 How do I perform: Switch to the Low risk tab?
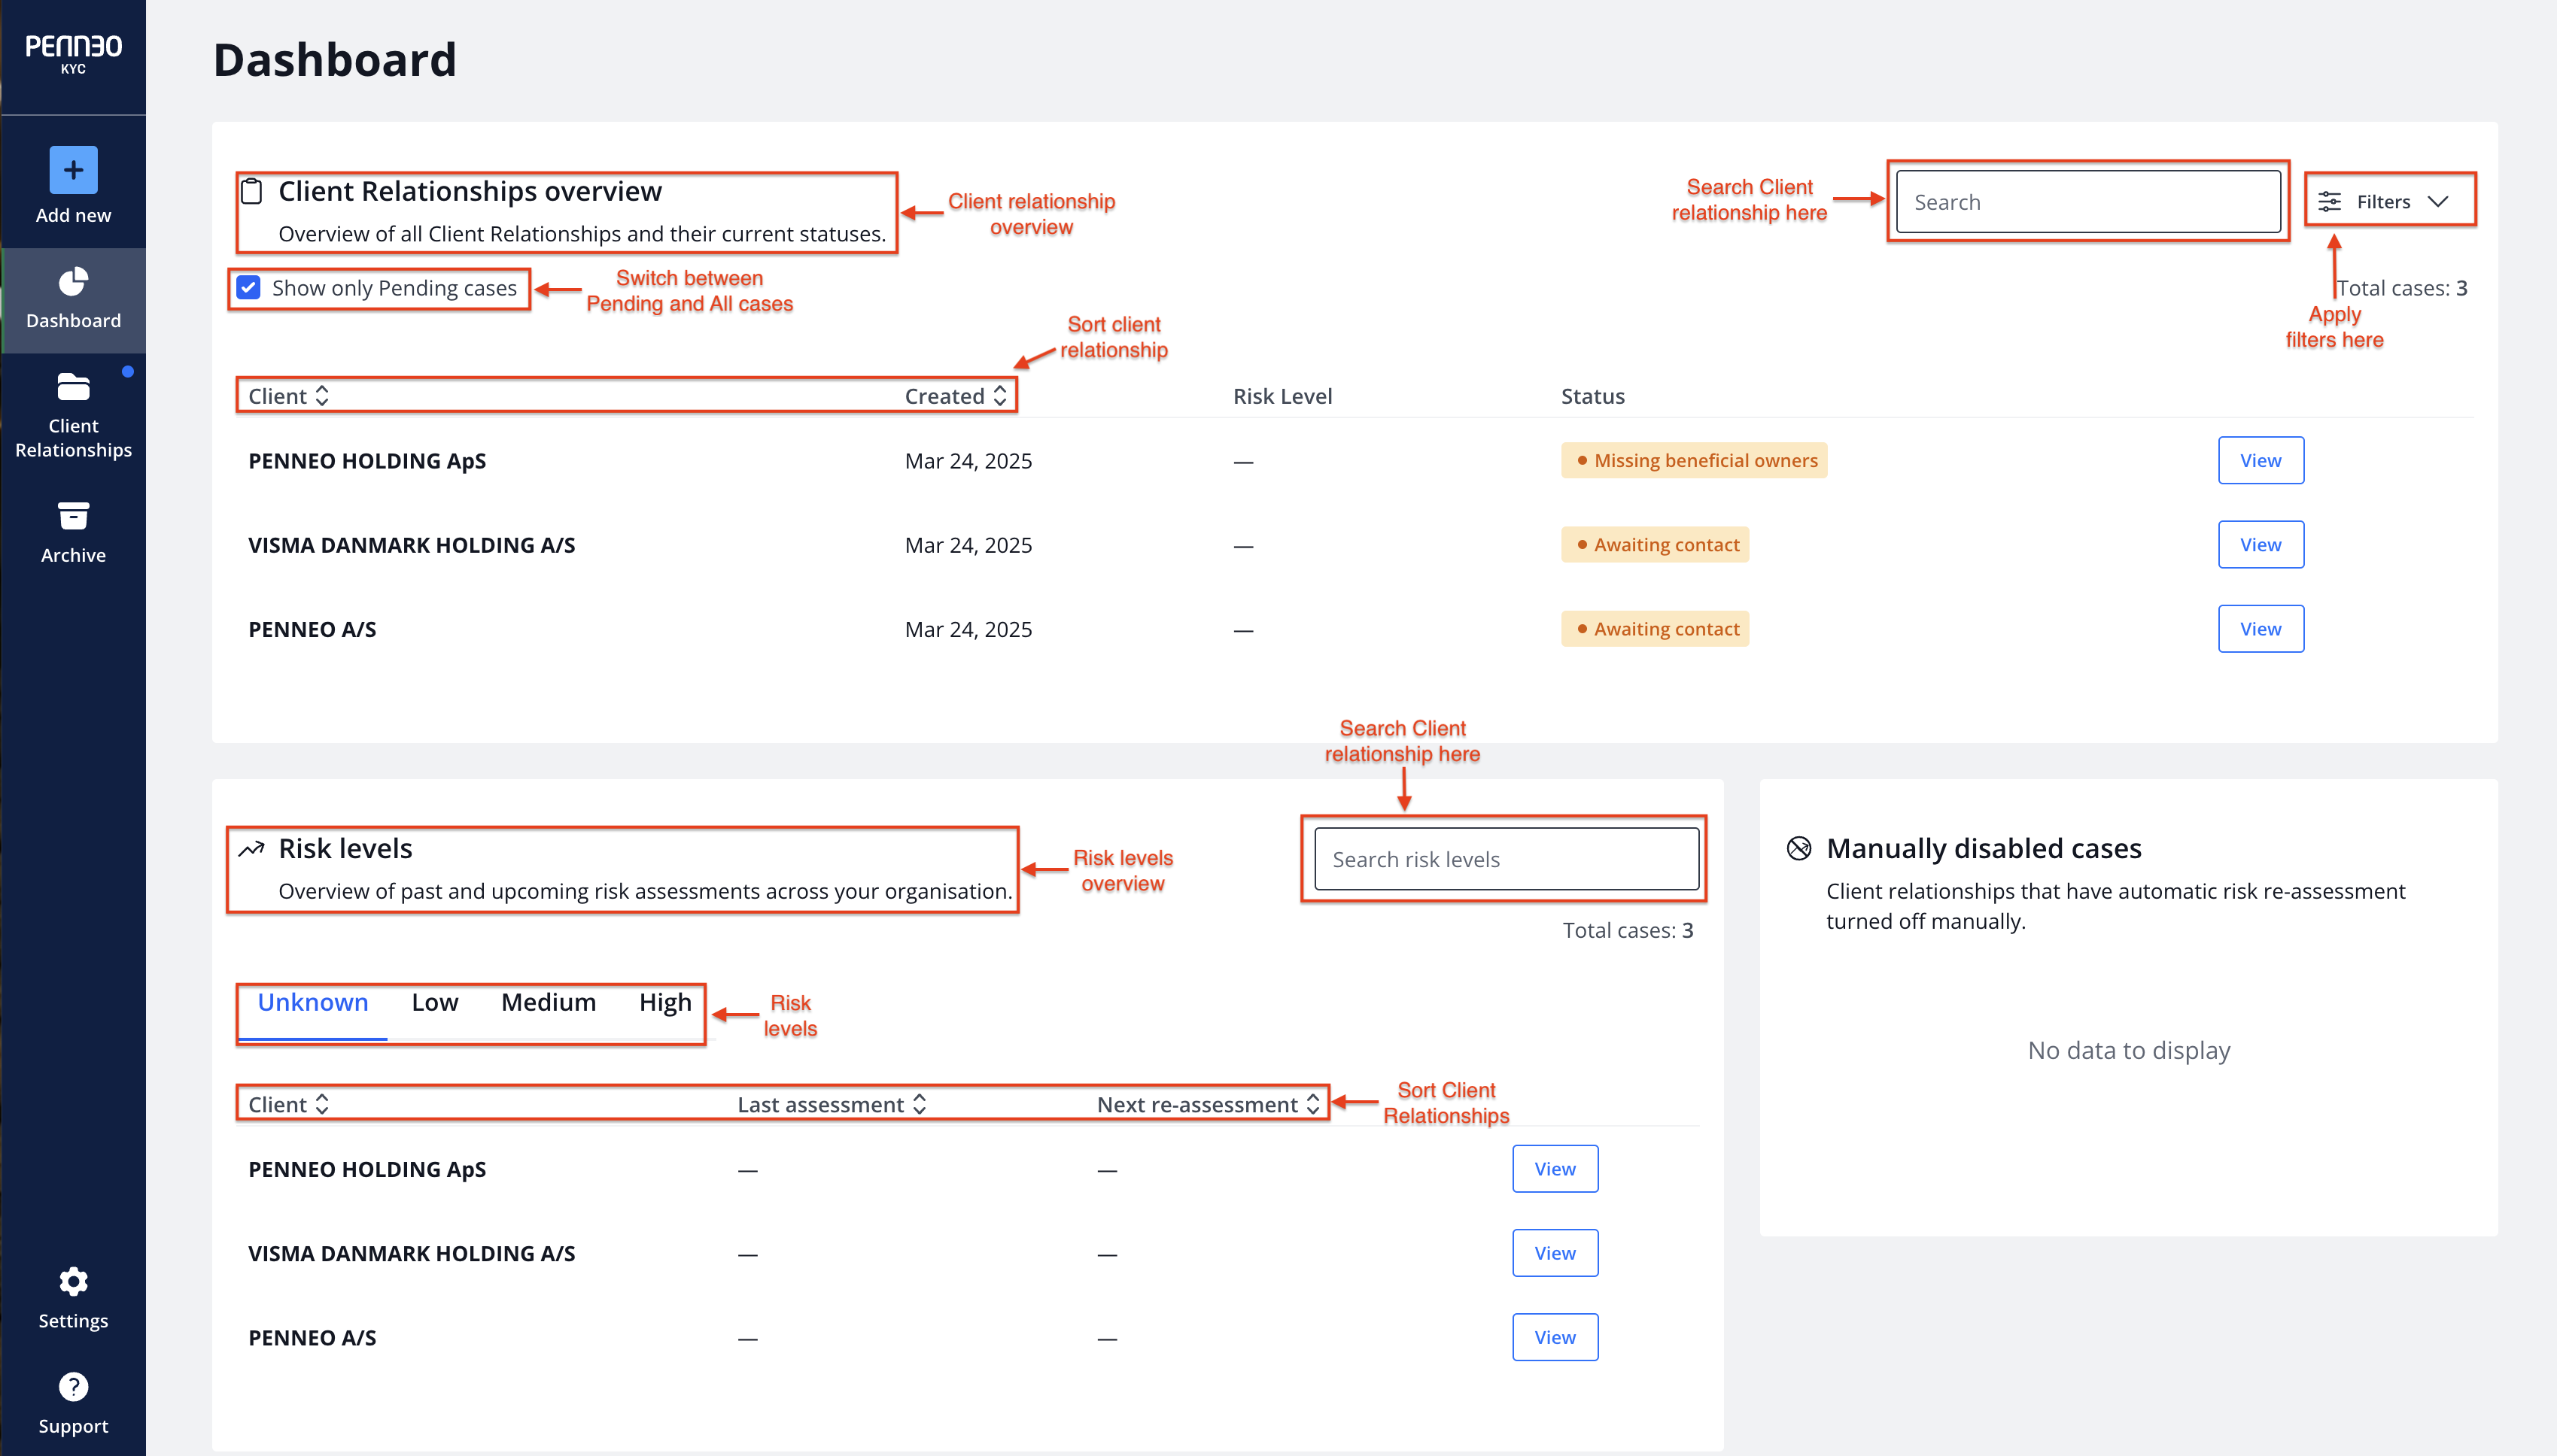pos(435,1003)
